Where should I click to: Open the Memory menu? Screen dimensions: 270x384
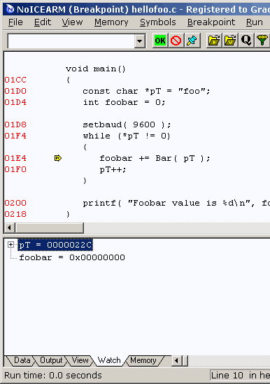(x=111, y=22)
